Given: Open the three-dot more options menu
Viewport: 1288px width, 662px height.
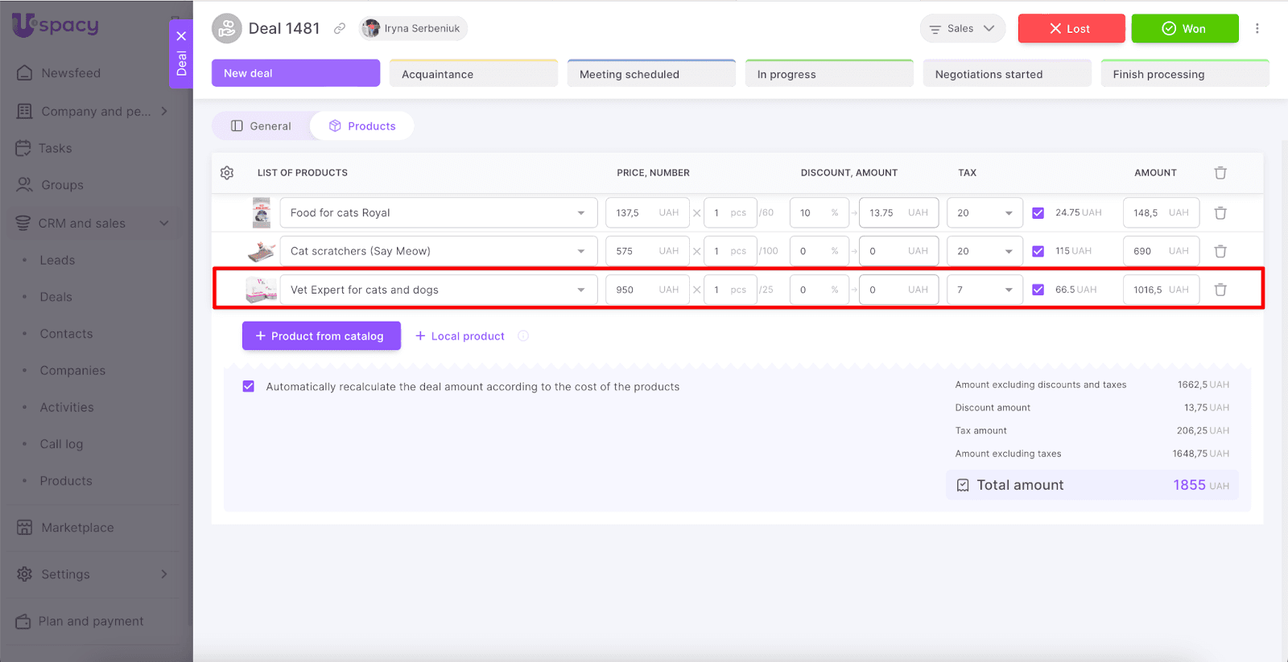Looking at the screenshot, I should coord(1257,29).
